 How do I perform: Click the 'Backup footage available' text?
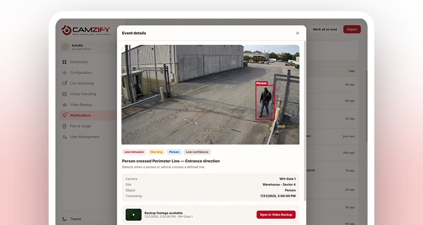[x=163, y=213]
